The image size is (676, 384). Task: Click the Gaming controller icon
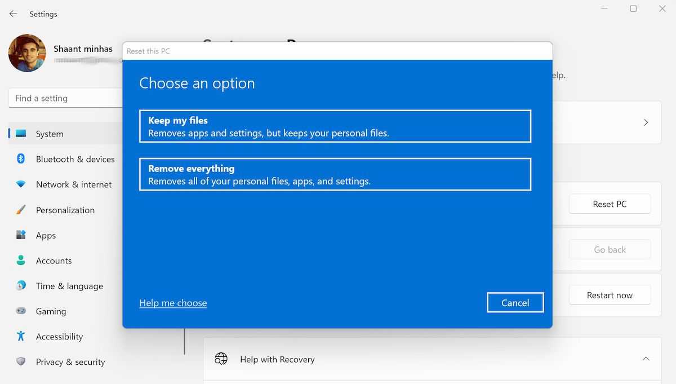click(x=21, y=311)
